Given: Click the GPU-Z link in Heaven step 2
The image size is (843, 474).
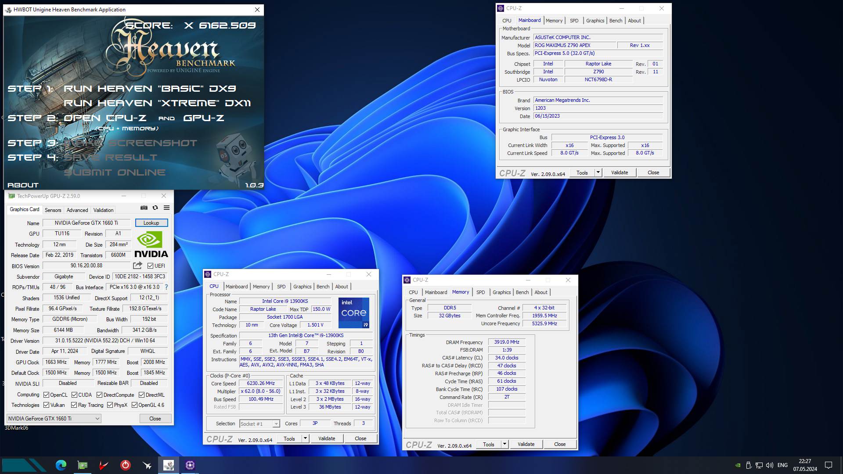Looking at the screenshot, I should (x=204, y=118).
